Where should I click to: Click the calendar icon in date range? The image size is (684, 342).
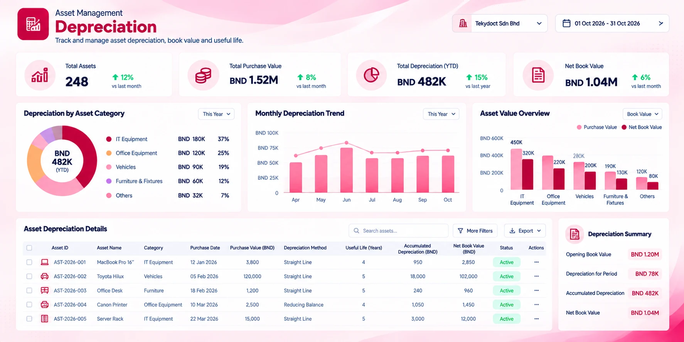566,24
